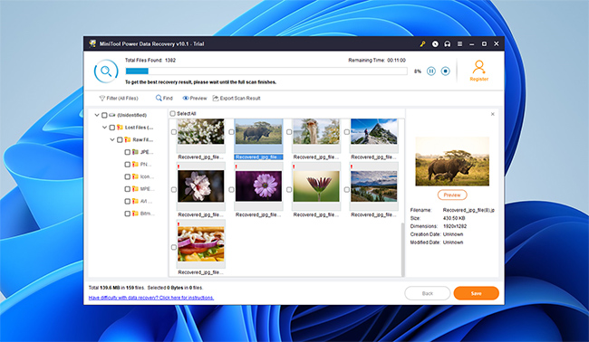Select the ostrich thumbnail

[x=316, y=131]
